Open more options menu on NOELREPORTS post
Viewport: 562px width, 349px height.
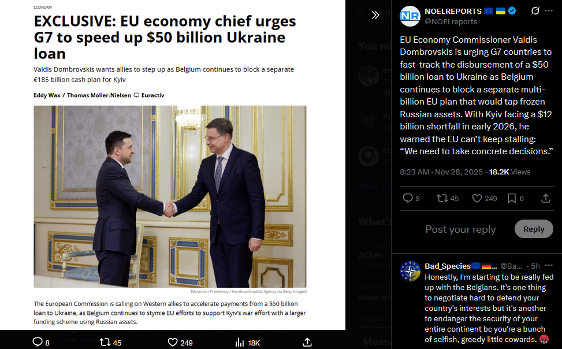coord(549,11)
